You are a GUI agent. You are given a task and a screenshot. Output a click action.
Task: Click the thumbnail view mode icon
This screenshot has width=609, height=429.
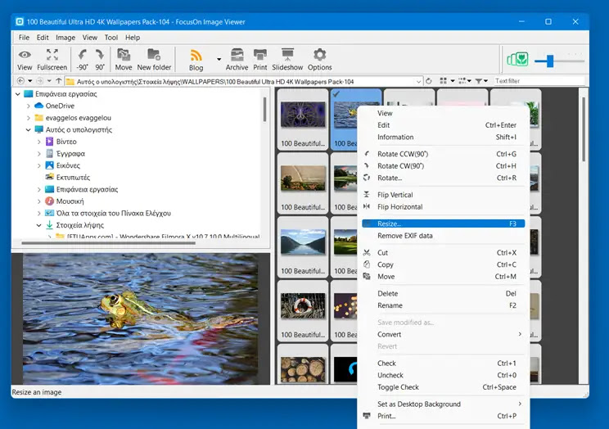[x=443, y=81]
